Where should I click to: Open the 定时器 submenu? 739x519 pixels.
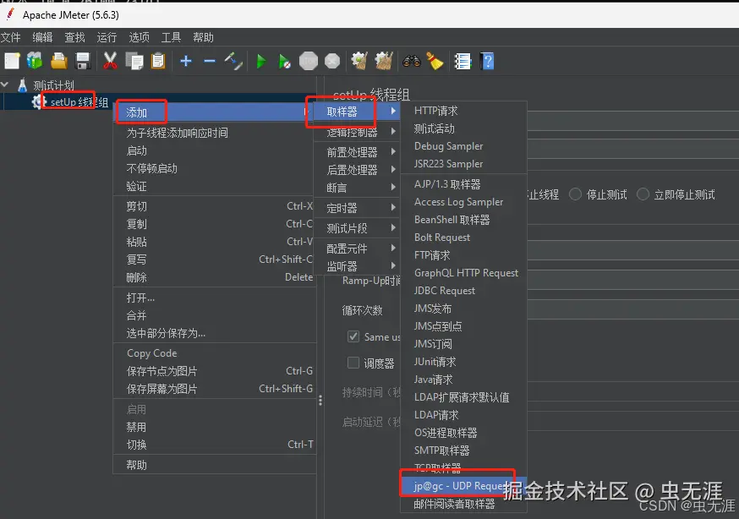pos(347,207)
